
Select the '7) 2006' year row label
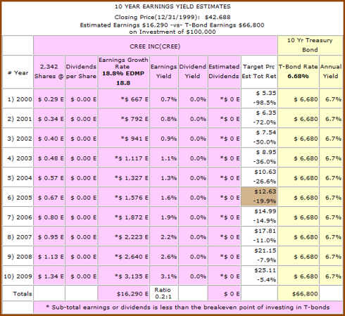tap(18, 217)
